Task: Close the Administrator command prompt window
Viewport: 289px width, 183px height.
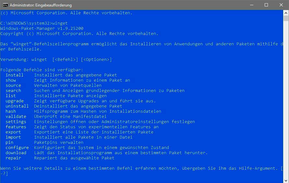Action: click(281, 5)
